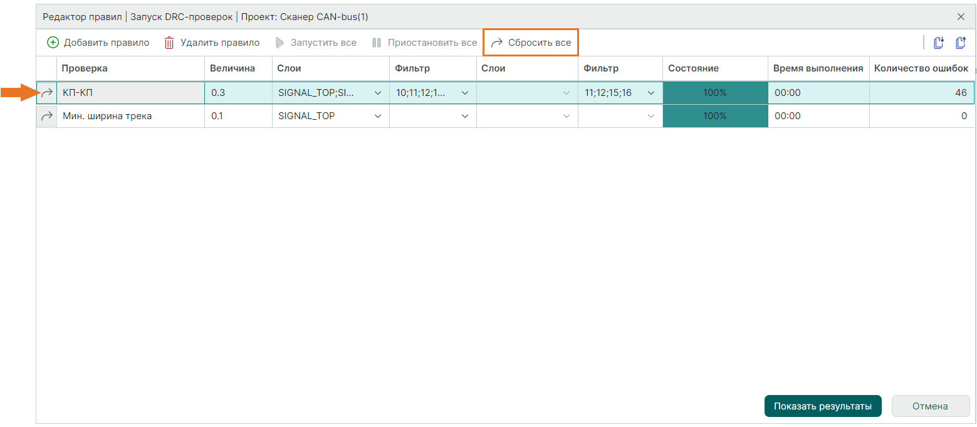Click the 0.3 value cell
Viewport: 977px width, 427px height.
238,93
